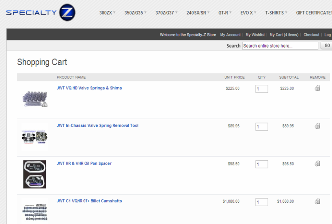The image size is (332, 224).
Task: Expand the 240SX/SR dropdown arrow
Action: point(208,12)
